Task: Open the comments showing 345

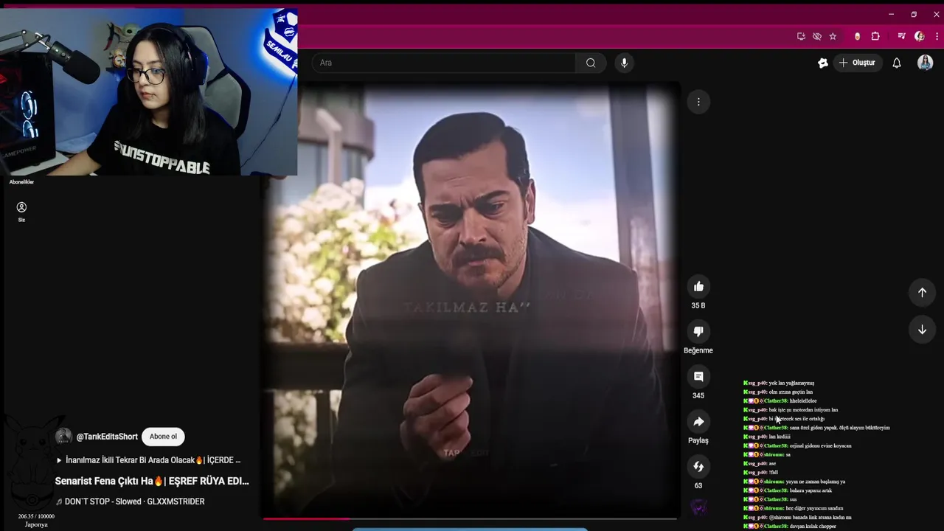Action: [698, 376]
